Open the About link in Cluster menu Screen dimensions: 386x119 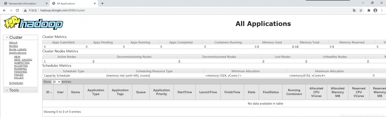pos(13,43)
